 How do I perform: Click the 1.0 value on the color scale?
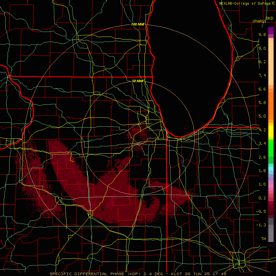[262, 184]
